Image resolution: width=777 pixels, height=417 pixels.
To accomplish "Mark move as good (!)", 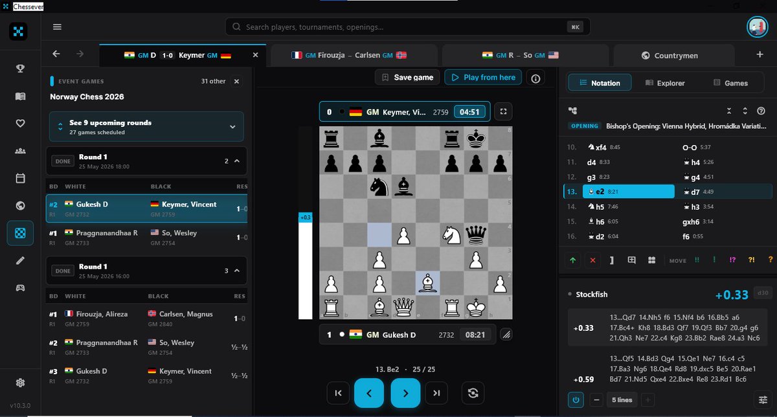I will pos(714,260).
